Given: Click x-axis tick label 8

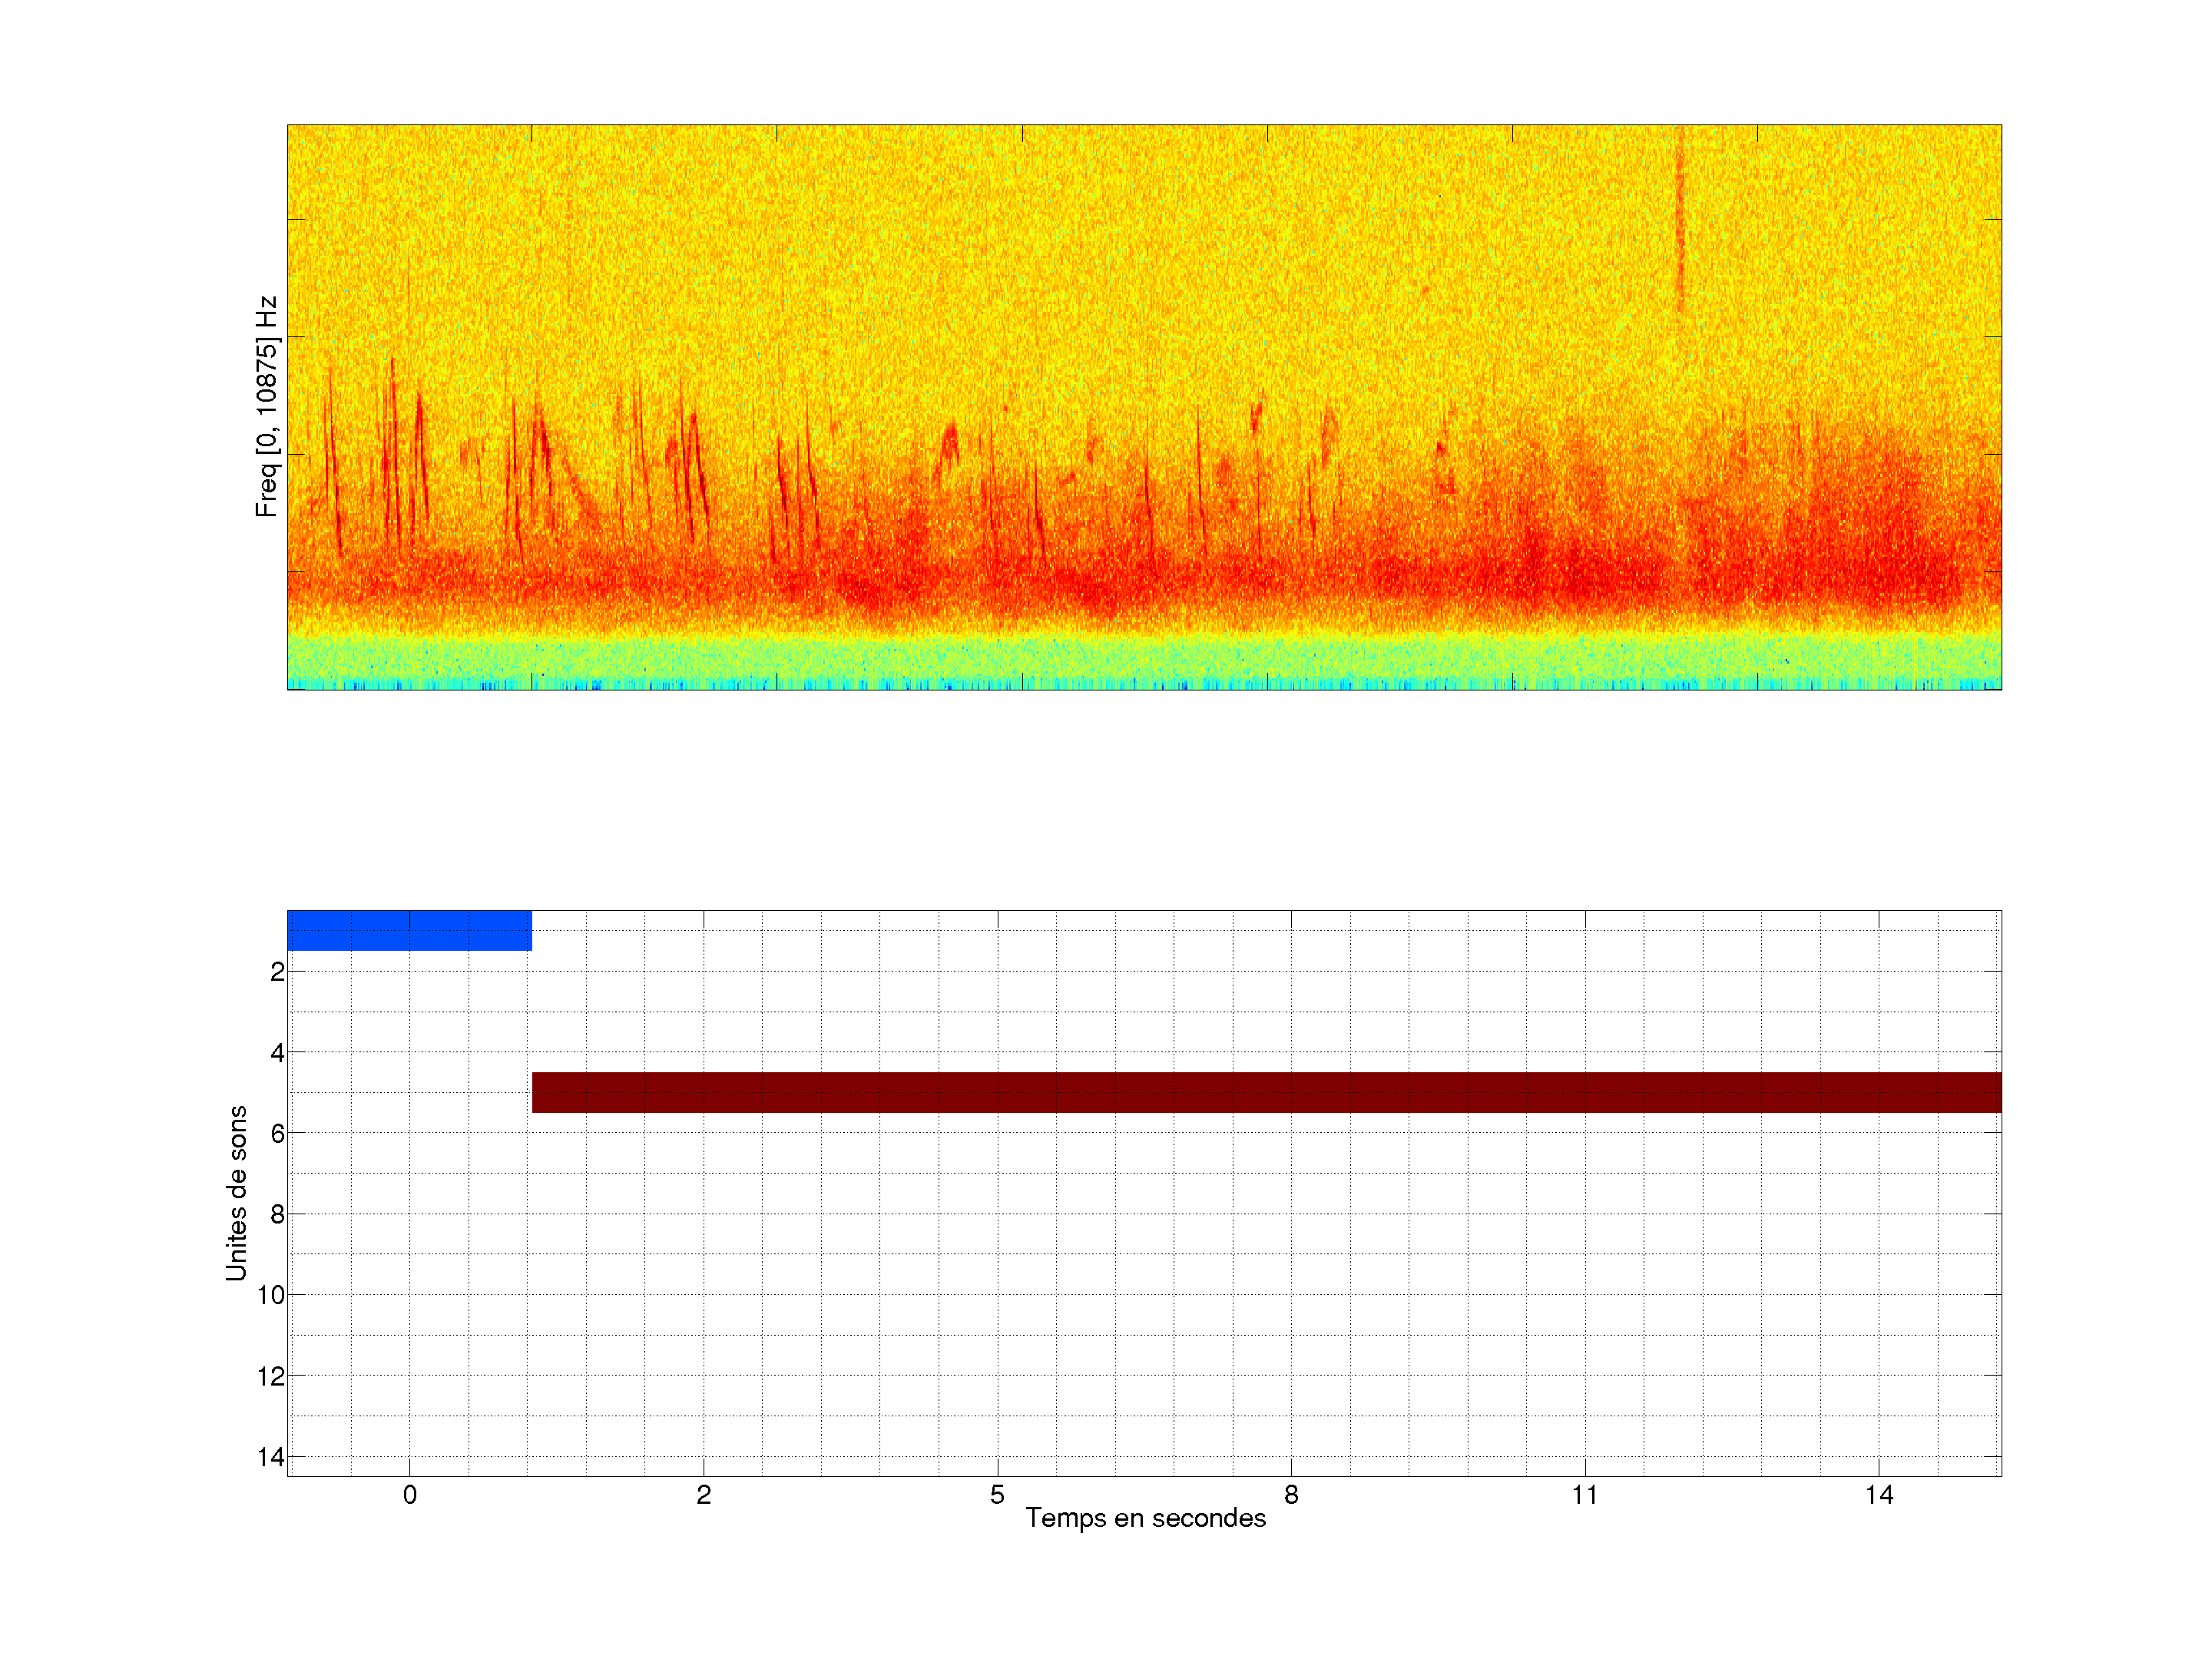Looking at the screenshot, I should [x=1291, y=1495].
